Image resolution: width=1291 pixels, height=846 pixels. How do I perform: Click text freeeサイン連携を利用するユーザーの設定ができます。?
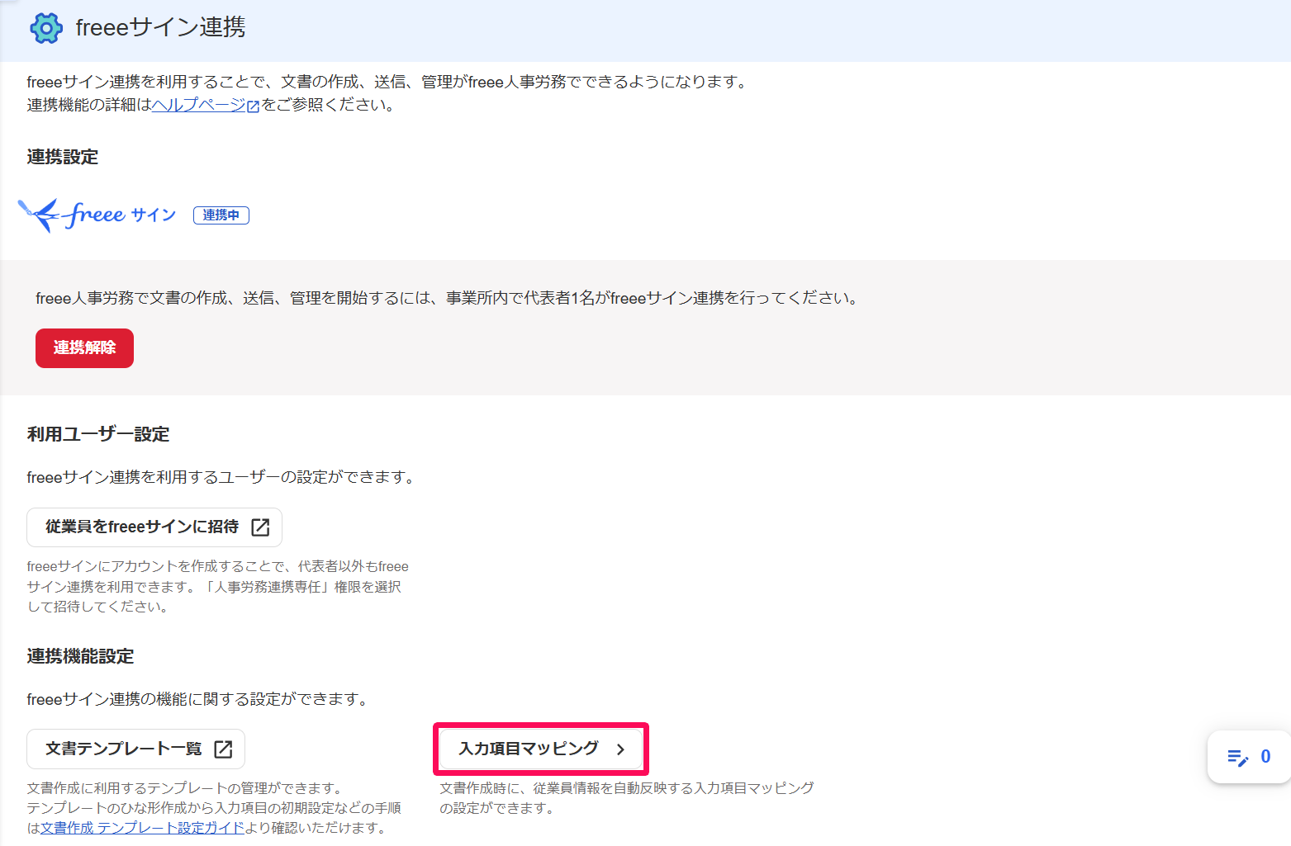coord(221,477)
